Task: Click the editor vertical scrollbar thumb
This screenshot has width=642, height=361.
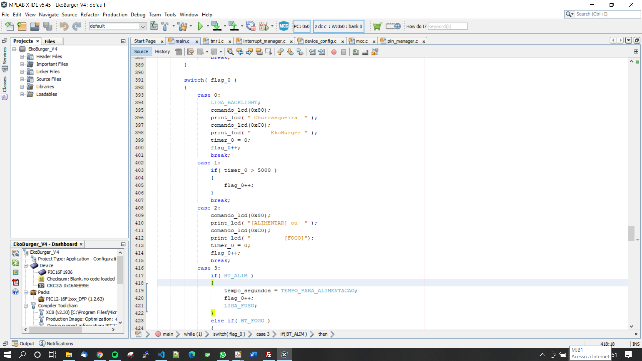Action: pyautogui.click(x=631, y=233)
